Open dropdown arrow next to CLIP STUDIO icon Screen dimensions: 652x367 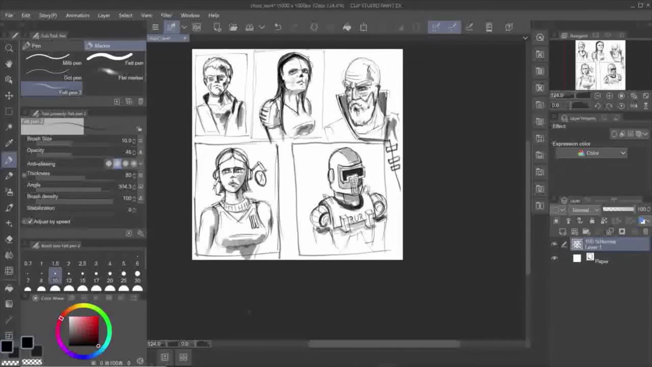(184, 27)
